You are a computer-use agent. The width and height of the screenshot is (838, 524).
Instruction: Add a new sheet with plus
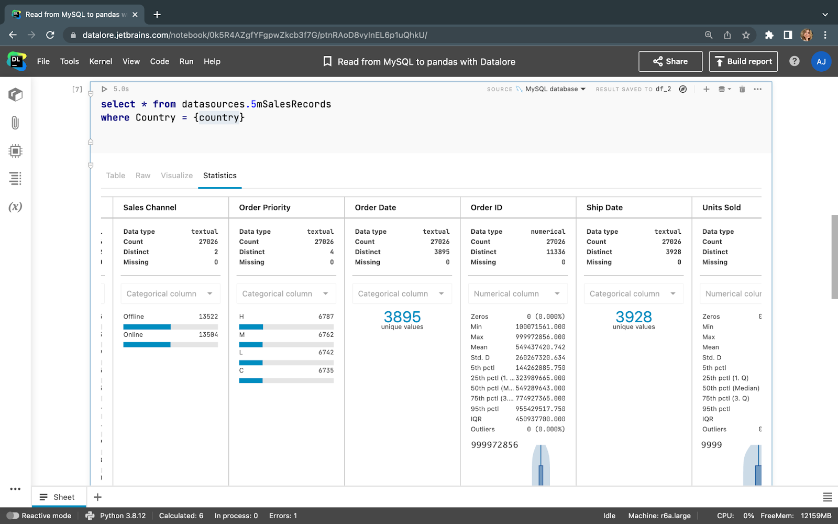[x=97, y=497]
